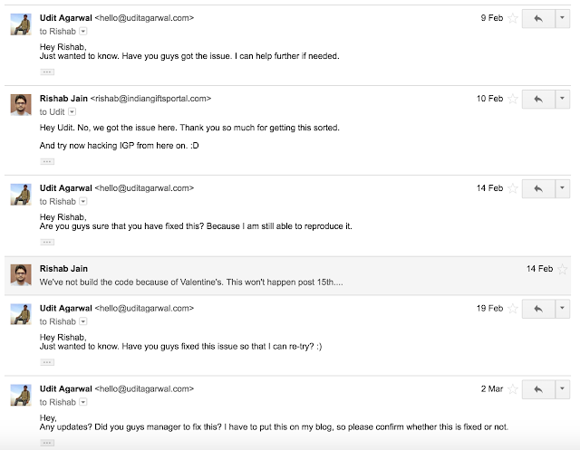Show trimmed content in 2 Mar message

click(x=48, y=443)
